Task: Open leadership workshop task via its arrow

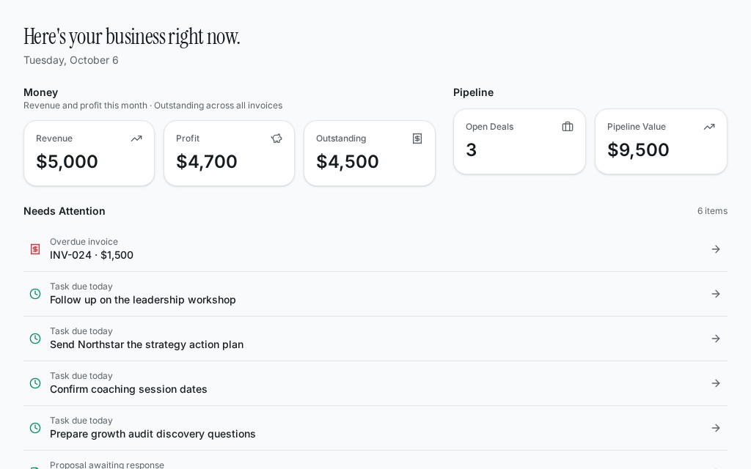Action: [716, 294]
